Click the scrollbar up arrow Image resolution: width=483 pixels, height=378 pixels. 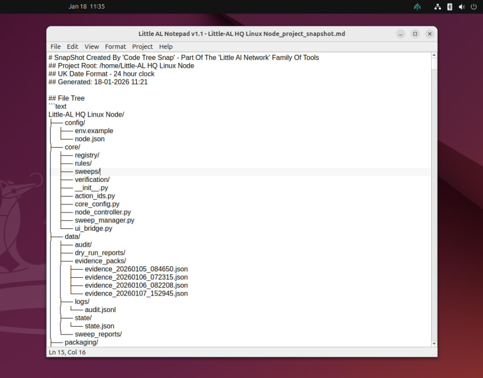(x=434, y=55)
